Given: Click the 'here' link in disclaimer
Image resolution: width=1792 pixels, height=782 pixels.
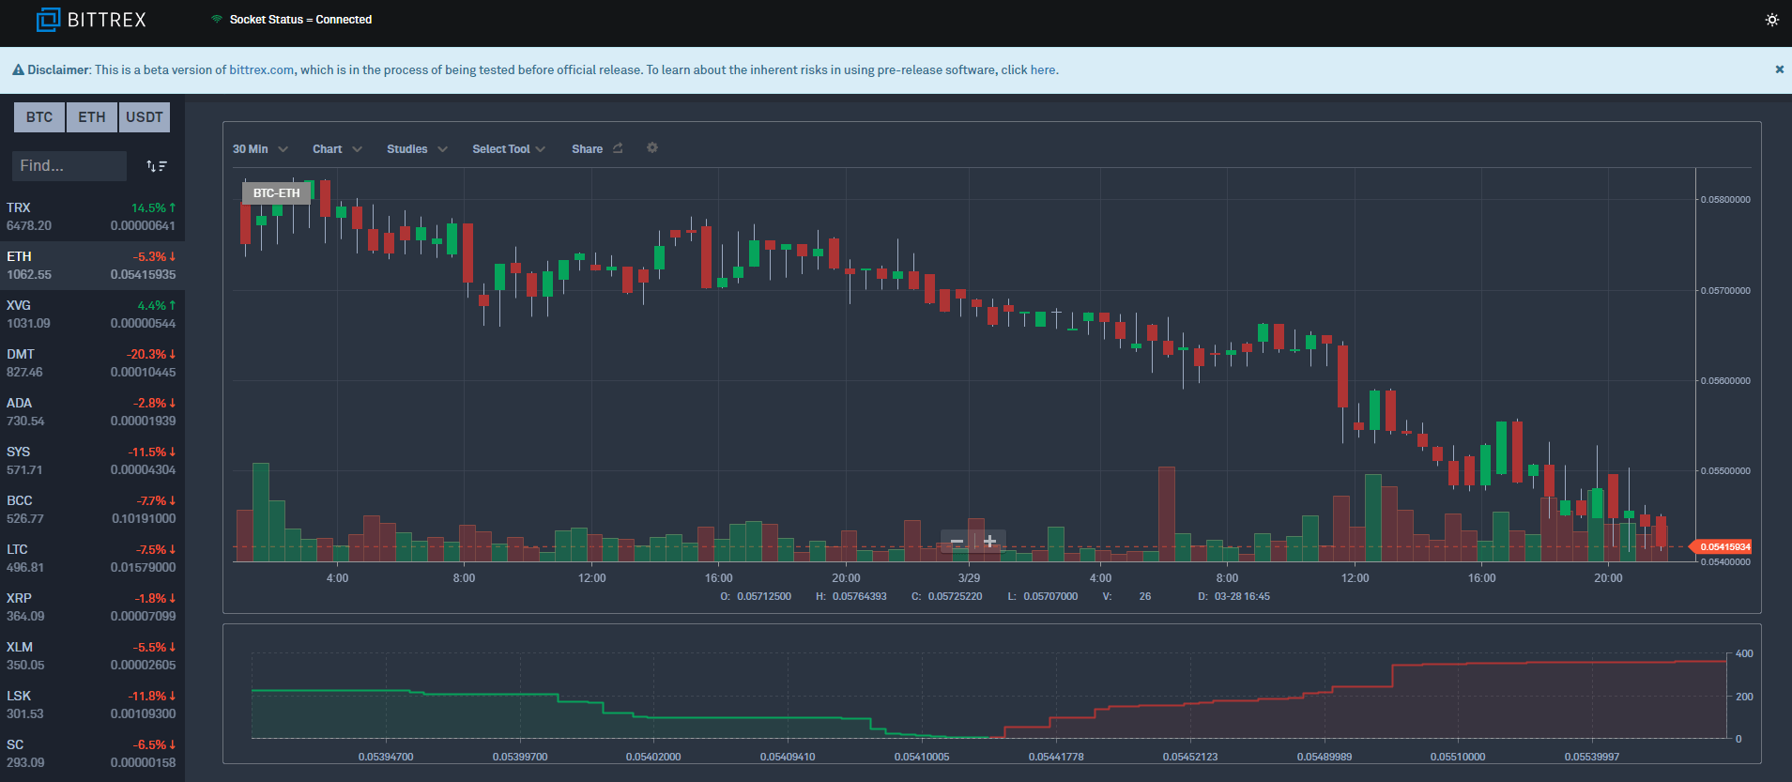Looking at the screenshot, I should click(x=1042, y=69).
